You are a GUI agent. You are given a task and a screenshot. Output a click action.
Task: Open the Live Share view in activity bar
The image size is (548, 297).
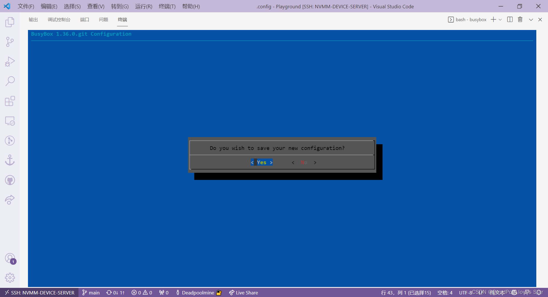coord(10,200)
